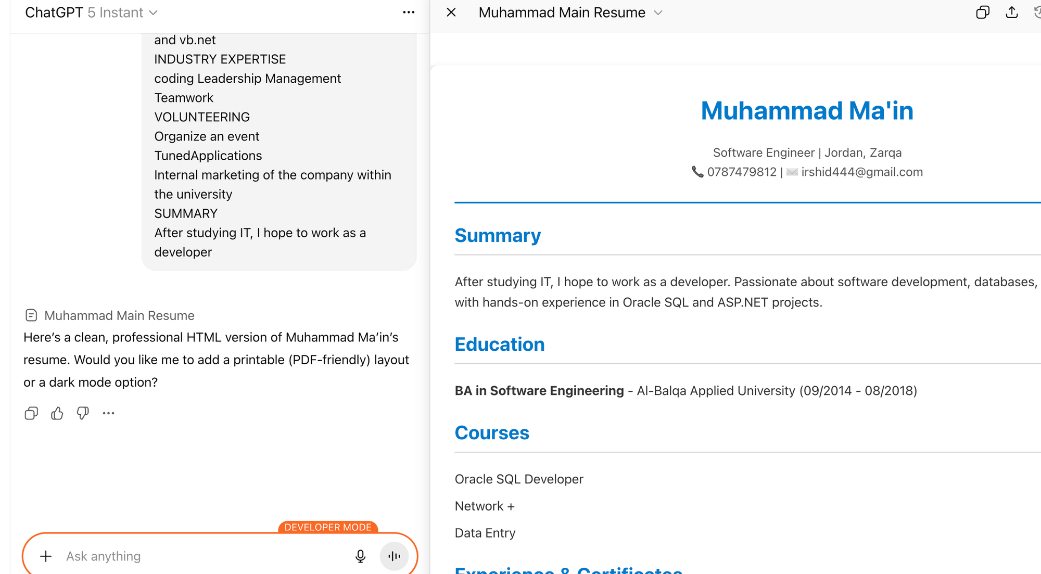Select the phone number 0787479812
This screenshot has height=574, width=1041.
[x=742, y=172]
